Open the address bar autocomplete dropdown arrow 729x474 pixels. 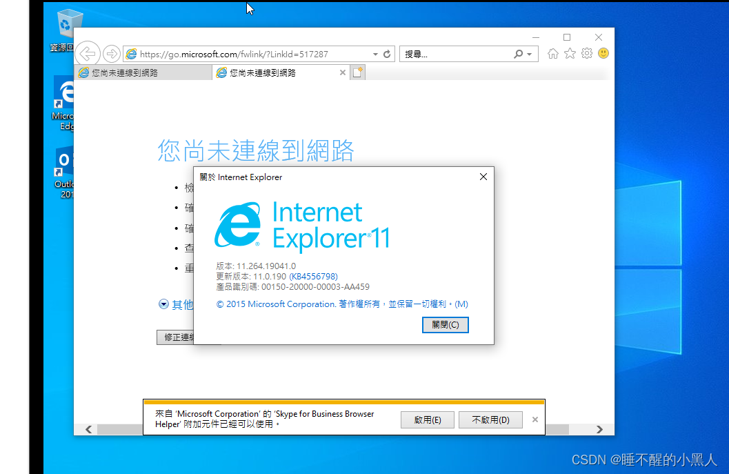click(x=375, y=55)
